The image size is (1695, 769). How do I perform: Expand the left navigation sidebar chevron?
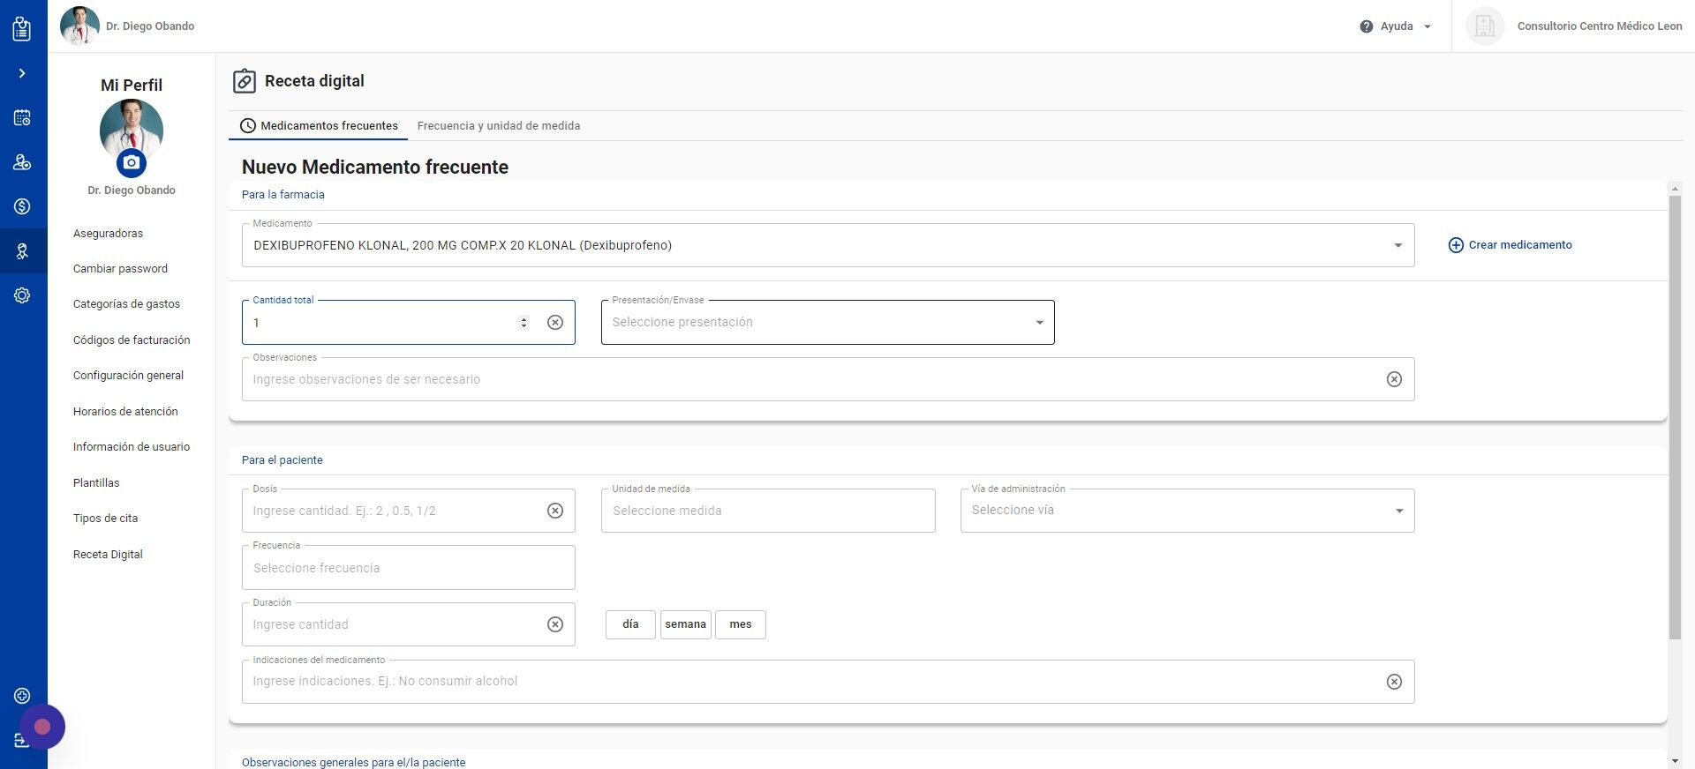22,73
